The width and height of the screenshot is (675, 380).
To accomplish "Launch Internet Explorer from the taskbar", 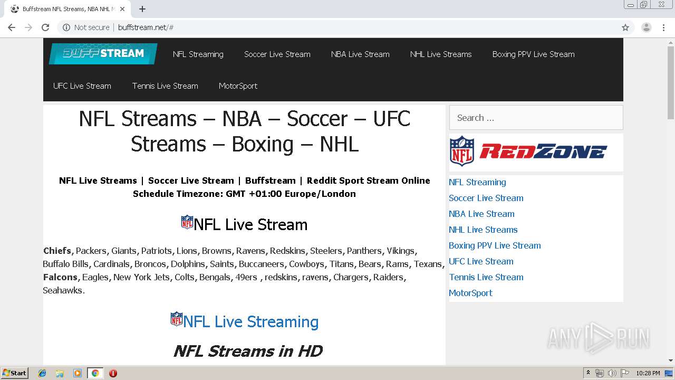I will [42, 373].
